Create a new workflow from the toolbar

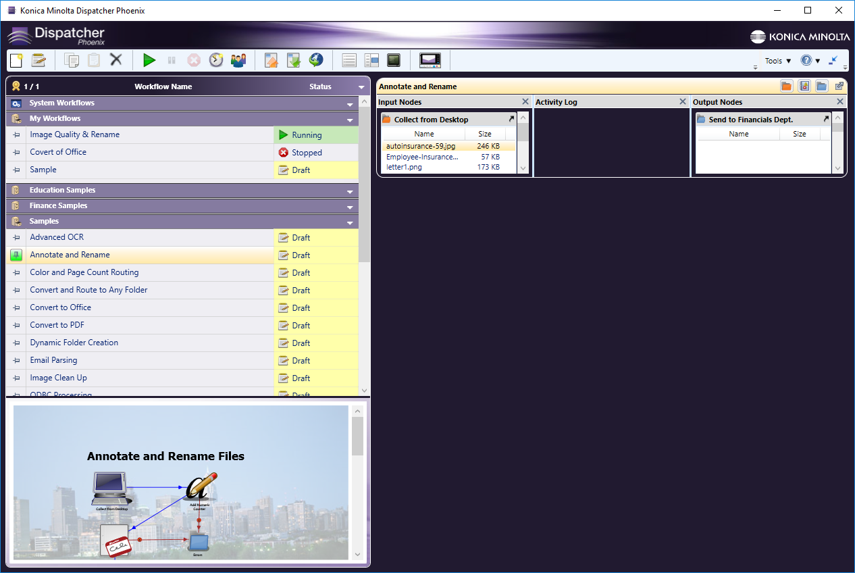(x=16, y=60)
